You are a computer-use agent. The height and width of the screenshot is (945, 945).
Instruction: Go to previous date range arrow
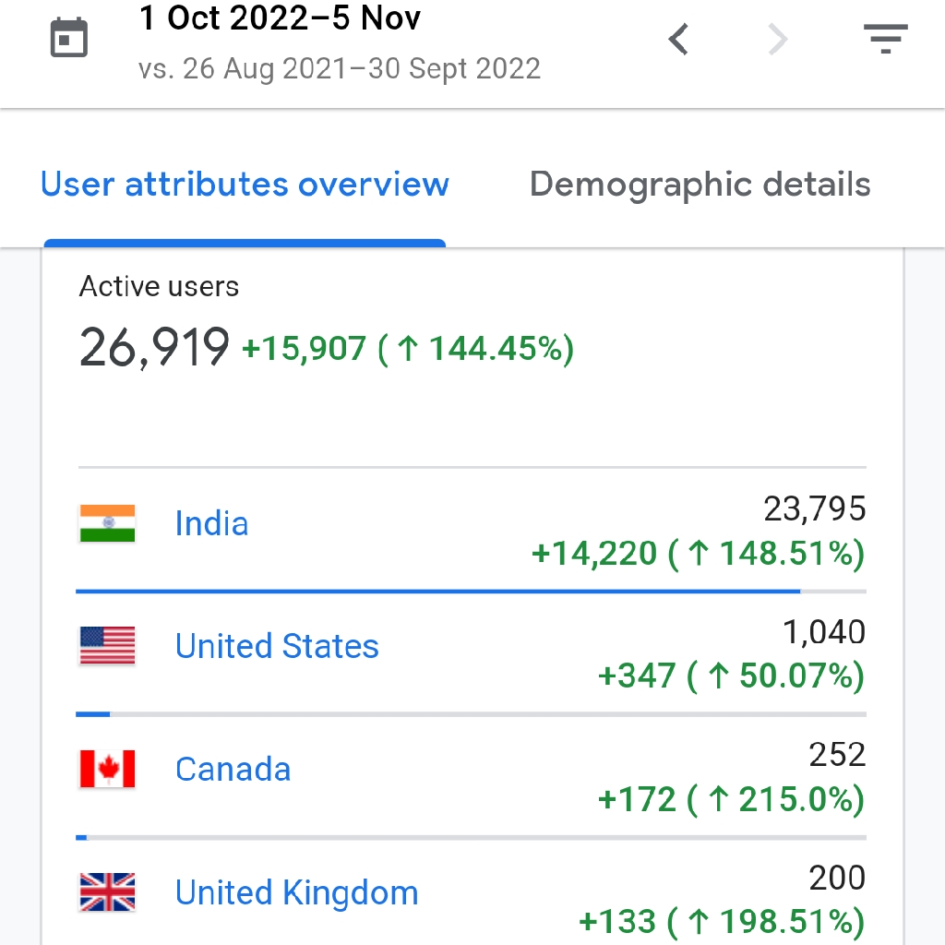pos(679,40)
